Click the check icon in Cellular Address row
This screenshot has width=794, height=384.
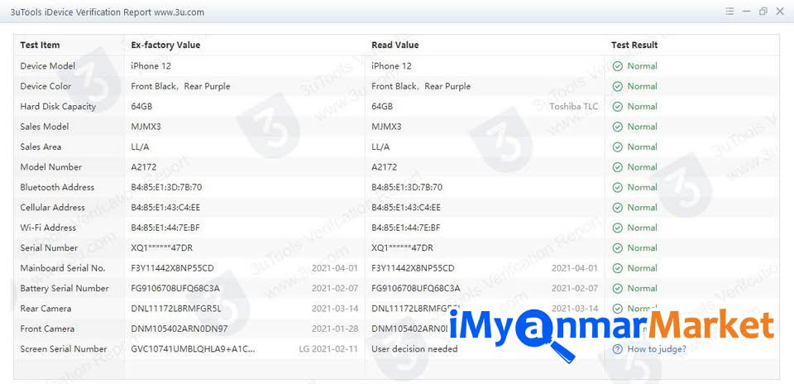point(617,208)
